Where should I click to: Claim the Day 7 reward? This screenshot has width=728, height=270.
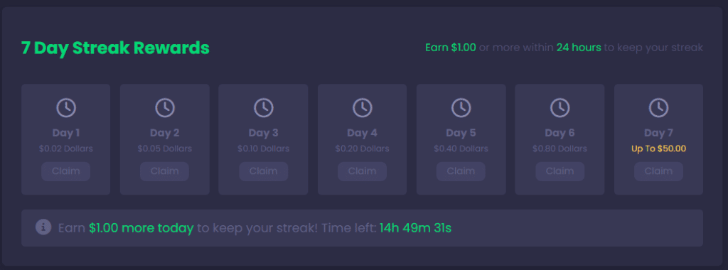(658, 171)
